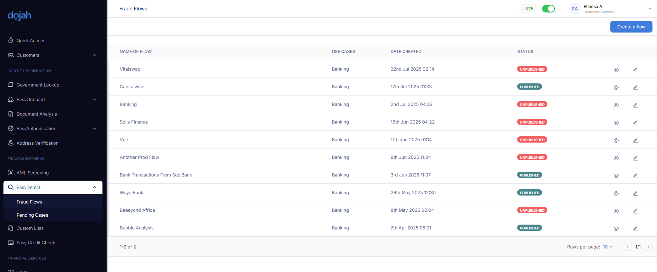The image size is (657, 272).
Task: Click the edit pencil for Vitalswap flow
Action: click(x=635, y=70)
